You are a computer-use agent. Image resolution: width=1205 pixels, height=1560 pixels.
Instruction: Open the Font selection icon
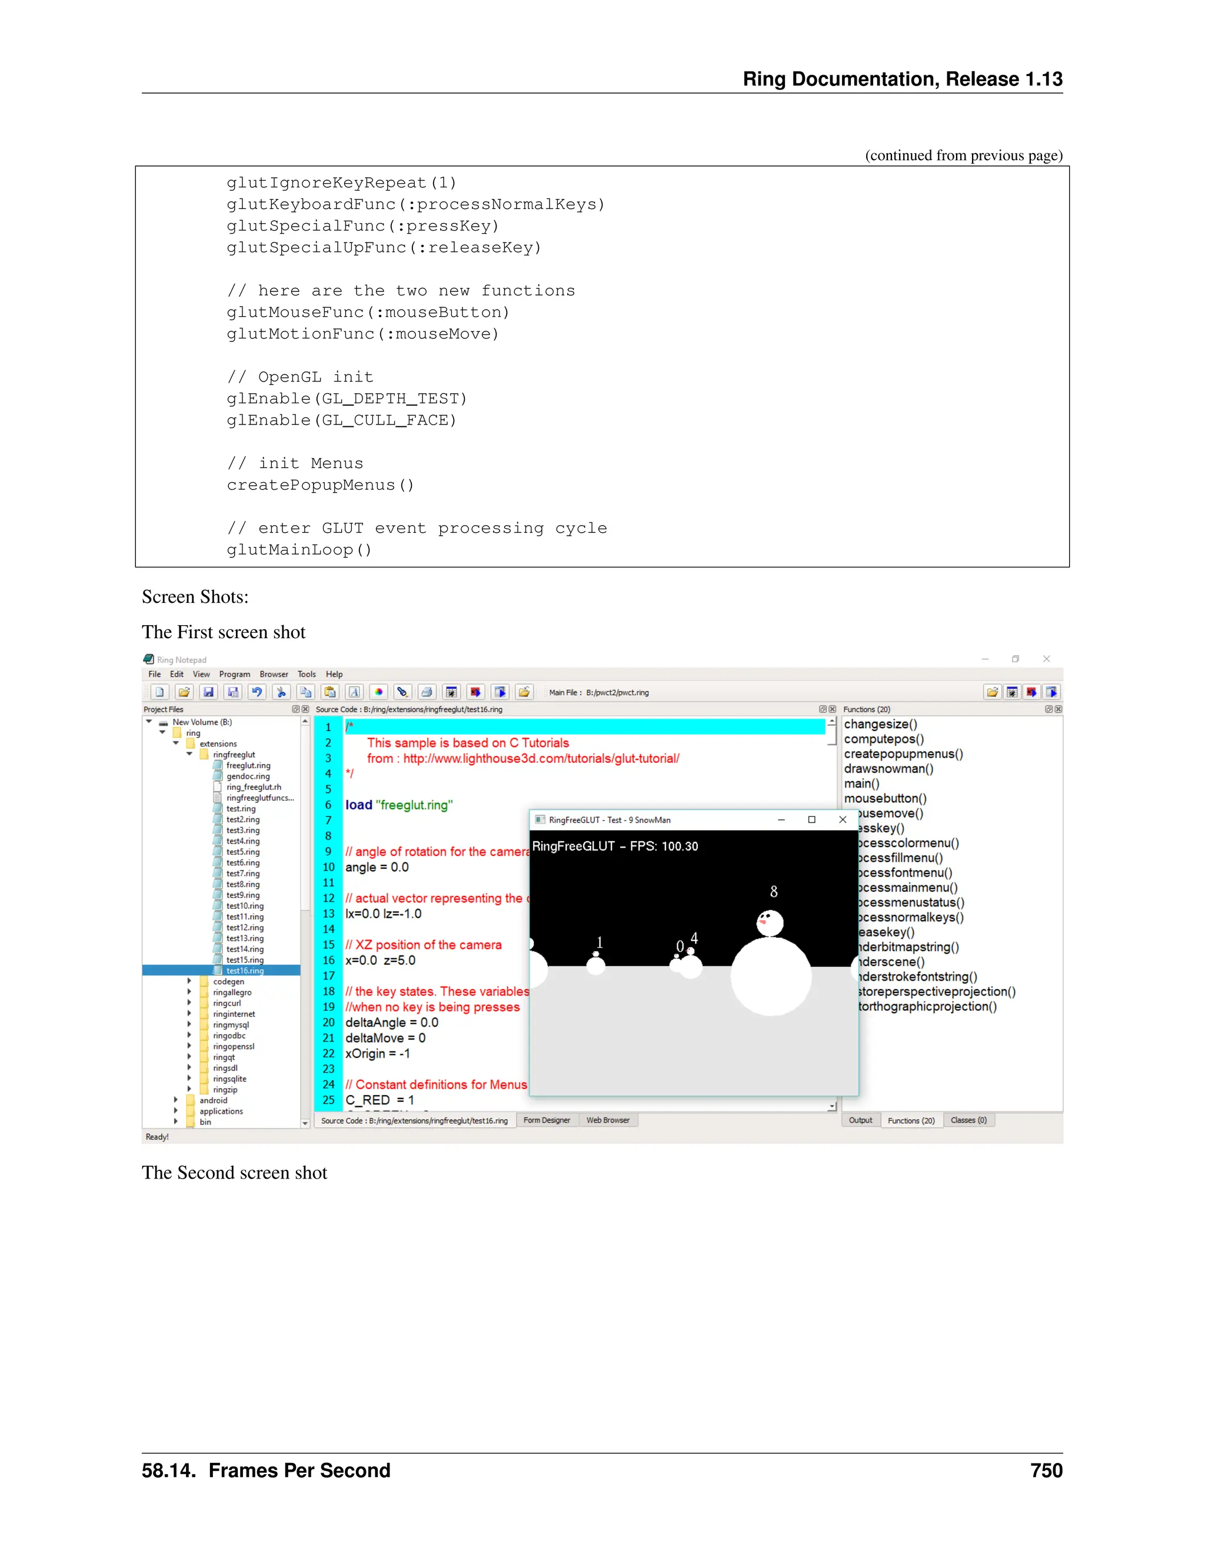pos(354,692)
